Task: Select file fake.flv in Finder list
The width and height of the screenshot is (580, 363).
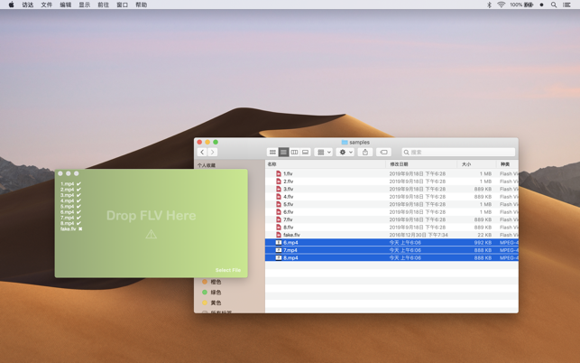Action: (391, 235)
